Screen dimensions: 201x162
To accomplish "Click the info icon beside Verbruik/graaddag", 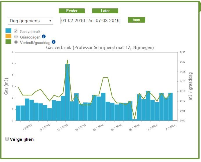I will coord(53,42).
